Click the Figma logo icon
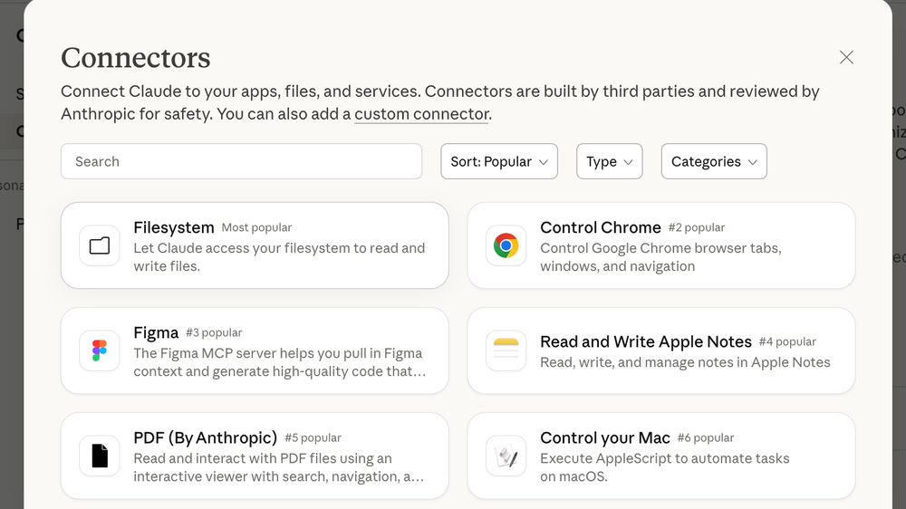Viewport: 906px width, 509px height. click(100, 351)
